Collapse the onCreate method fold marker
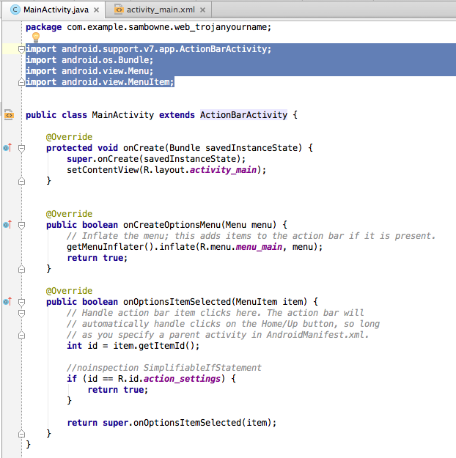Image resolution: width=456 pixels, height=458 pixels. [x=21, y=148]
